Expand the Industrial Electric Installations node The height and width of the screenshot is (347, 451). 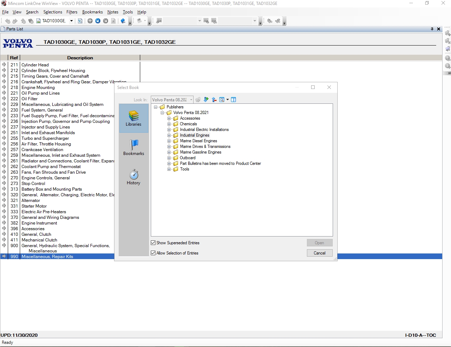[169, 130]
